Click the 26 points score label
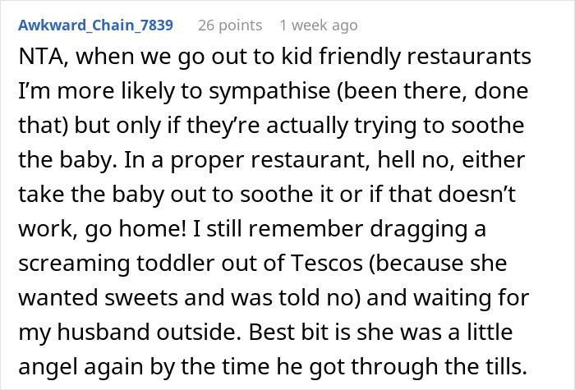575x390 pixels. [230, 25]
